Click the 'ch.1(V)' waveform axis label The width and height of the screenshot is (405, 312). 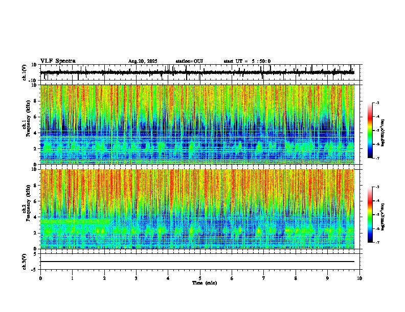25,72
